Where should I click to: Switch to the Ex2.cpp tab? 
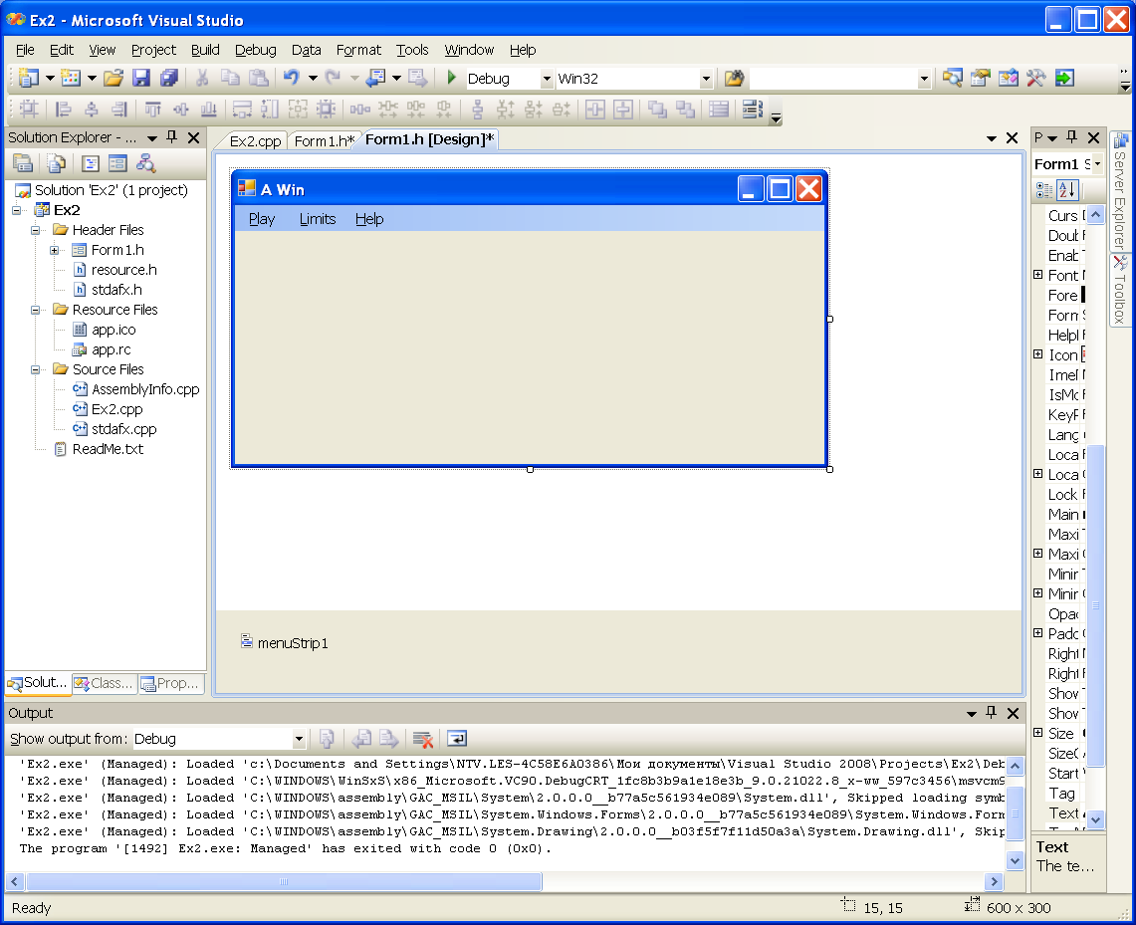tap(255, 140)
